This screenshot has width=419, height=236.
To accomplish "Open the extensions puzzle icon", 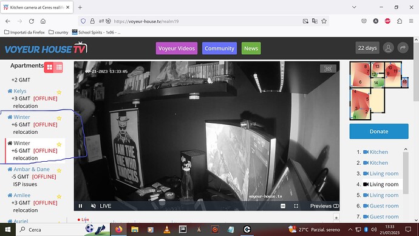I will tap(400, 21).
